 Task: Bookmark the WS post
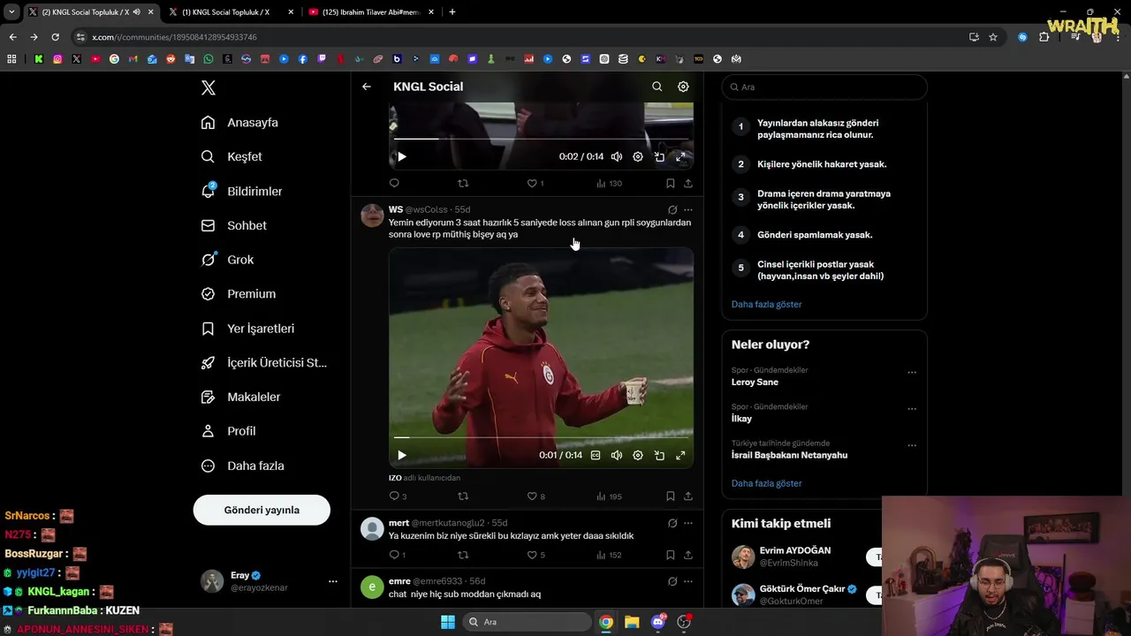click(671, 496)
